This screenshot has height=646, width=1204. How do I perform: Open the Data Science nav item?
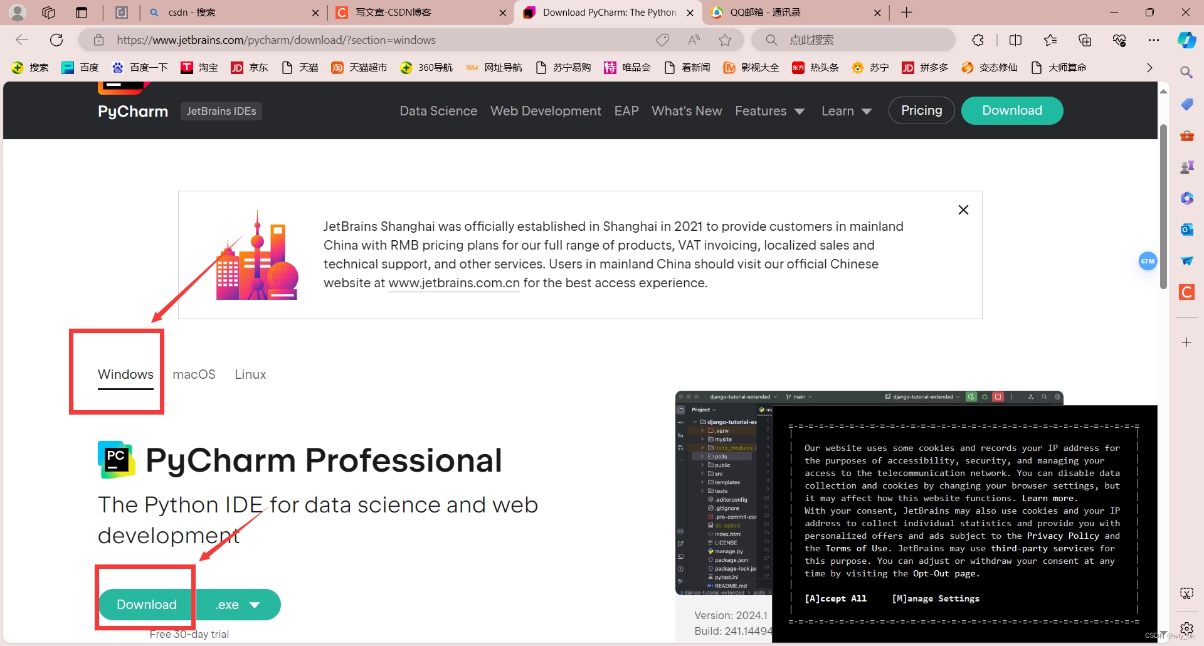(438, 111)
